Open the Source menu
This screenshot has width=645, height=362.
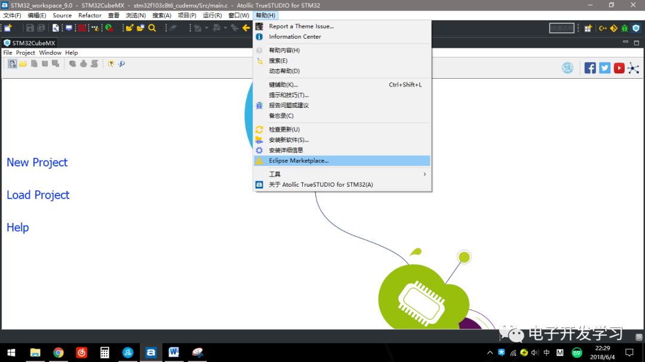pos(62,15)
